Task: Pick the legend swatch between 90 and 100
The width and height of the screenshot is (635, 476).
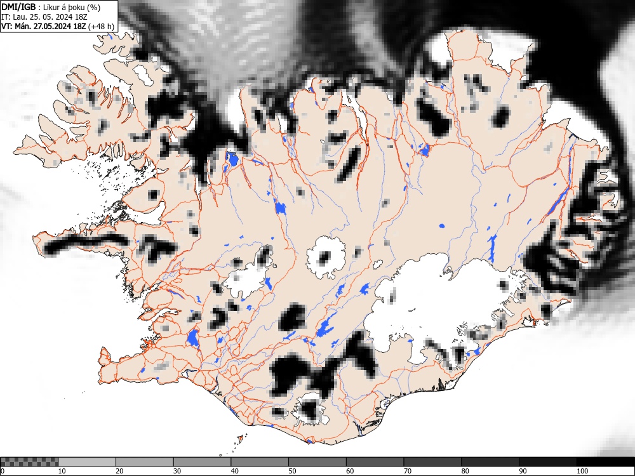Action: (x=547, y=462)
